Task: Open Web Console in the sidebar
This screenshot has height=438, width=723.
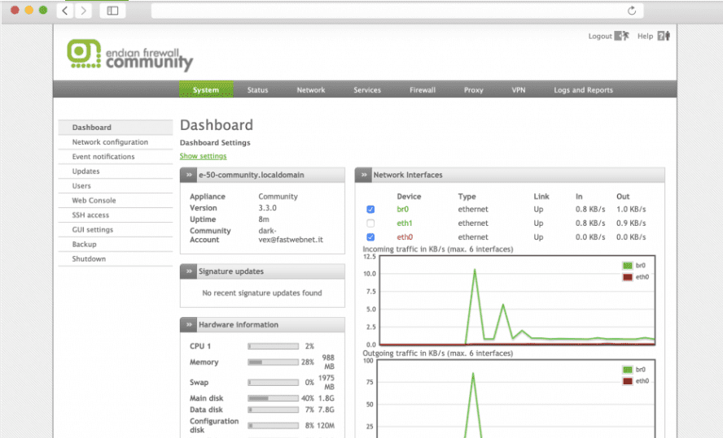Action: [x=116, y=201]
